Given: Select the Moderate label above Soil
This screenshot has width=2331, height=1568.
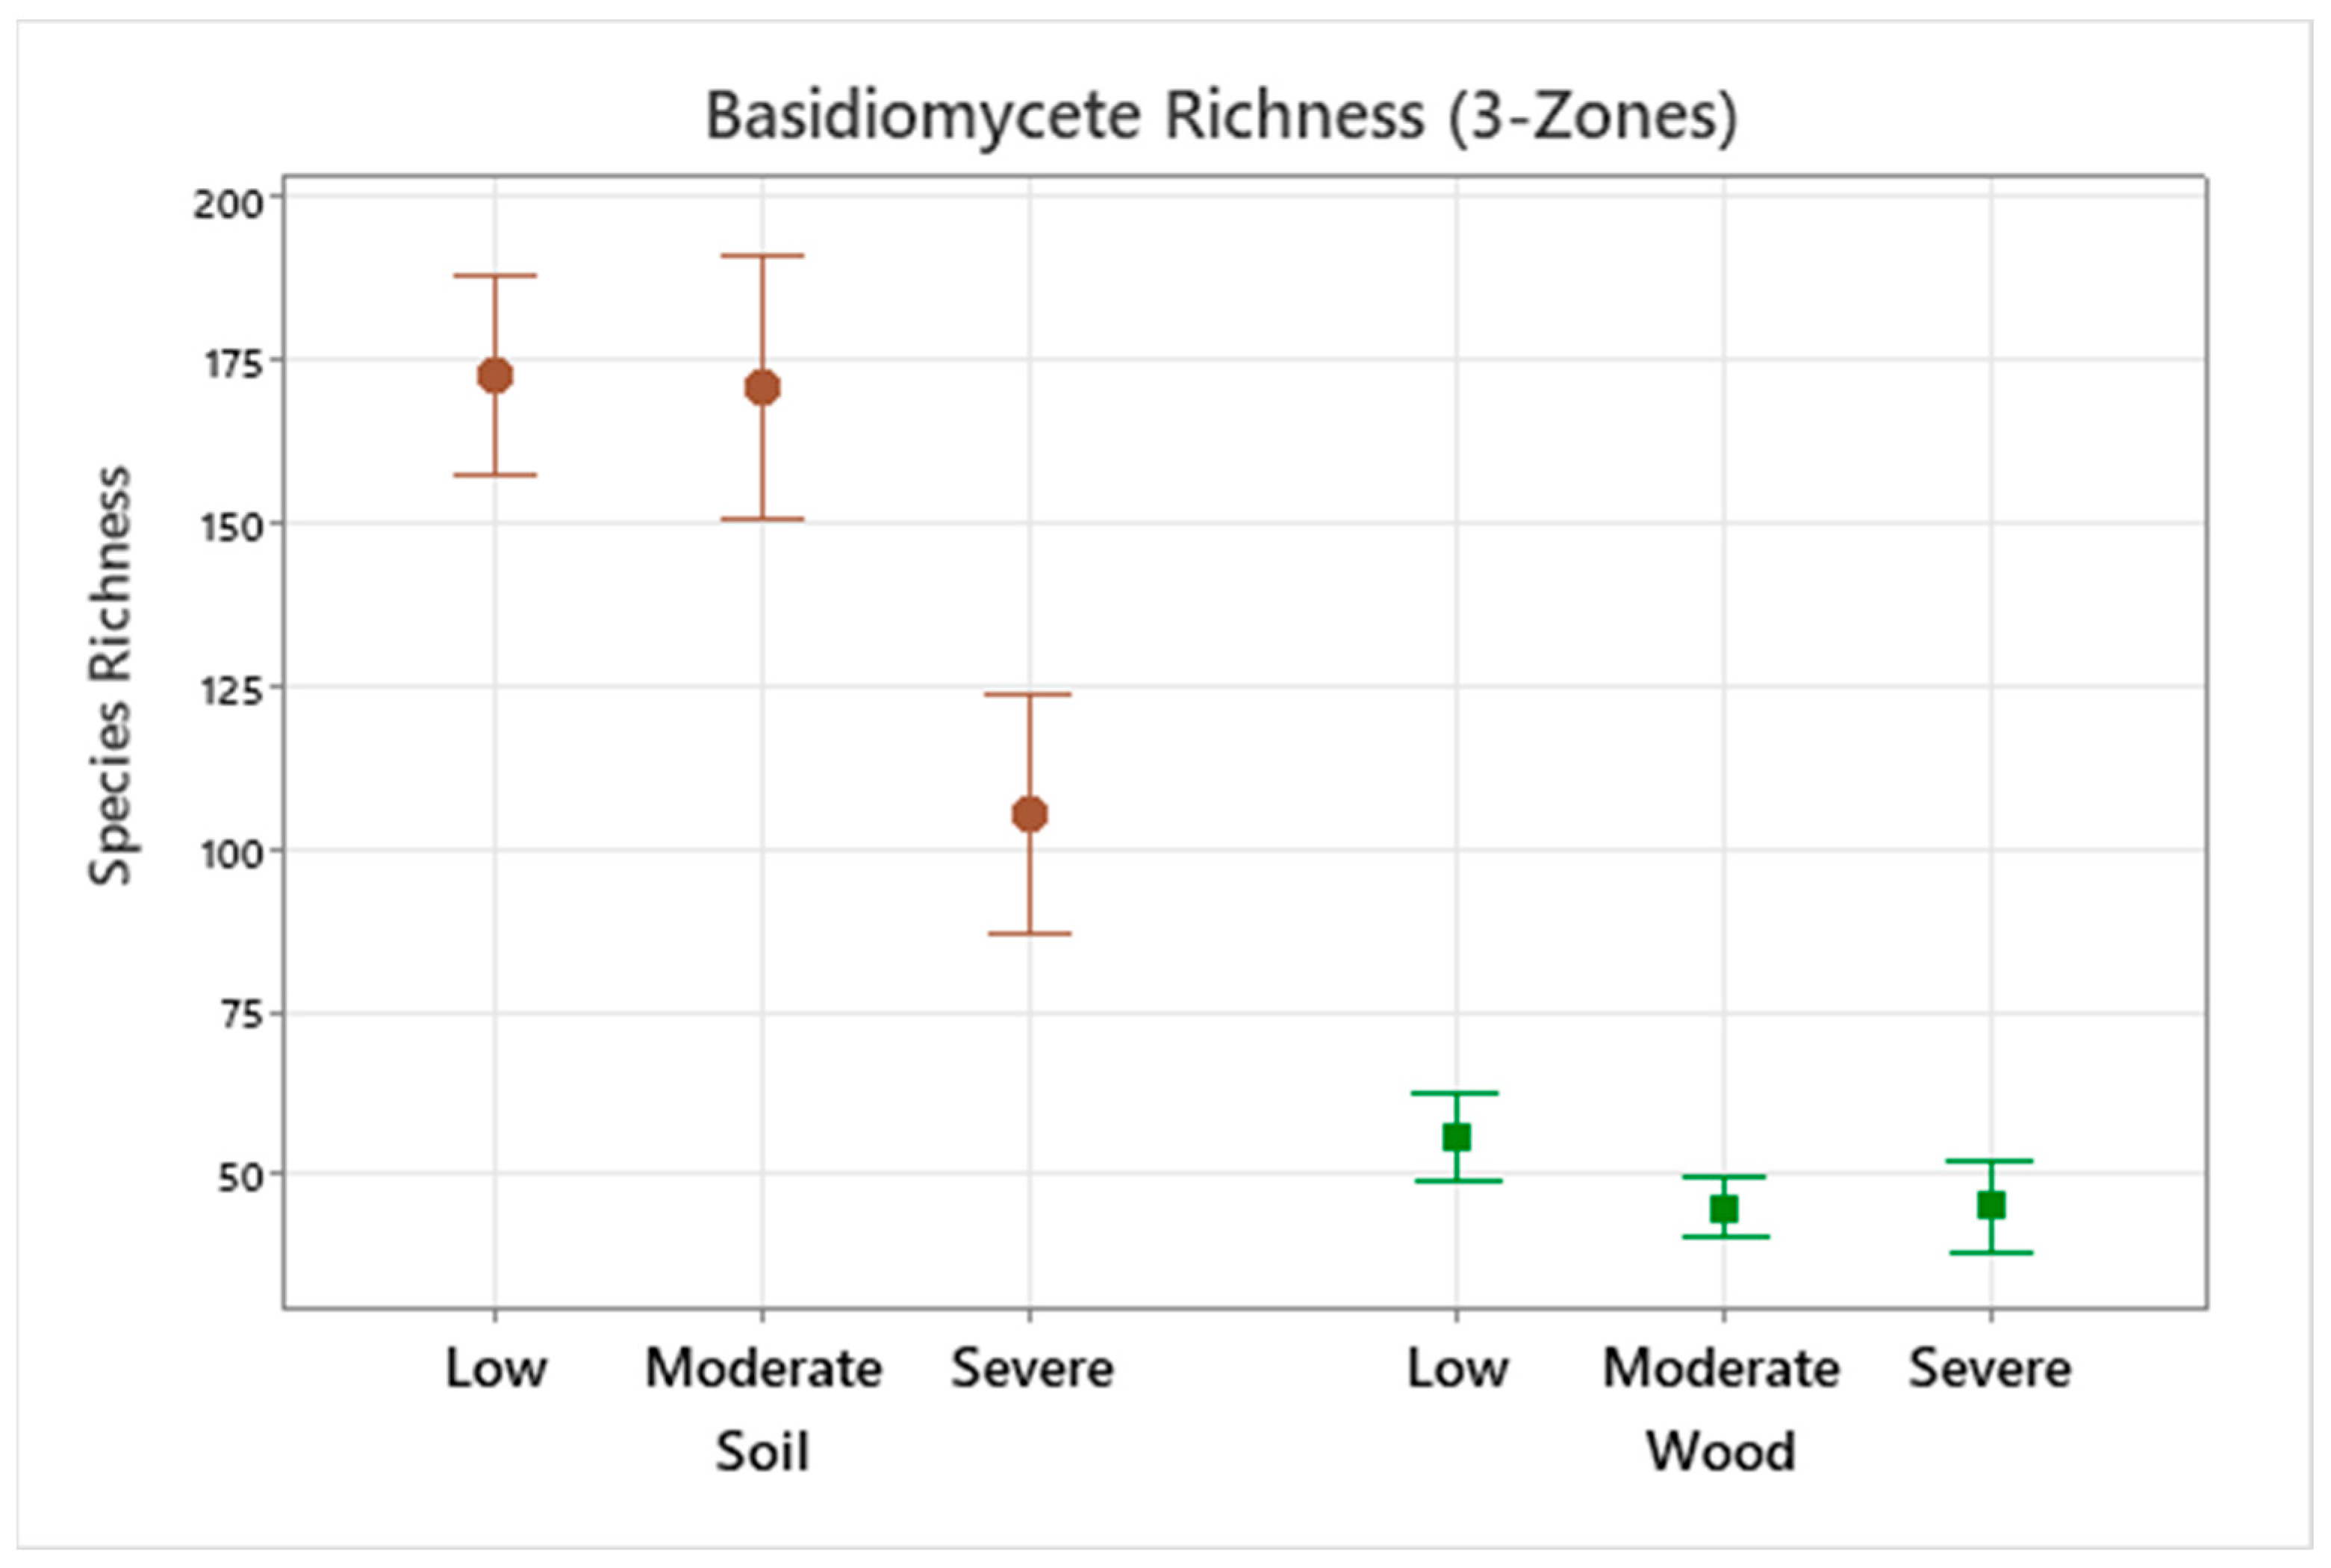Looking at the screenshot, I should pyautogui.click(x=762, y=1368).
